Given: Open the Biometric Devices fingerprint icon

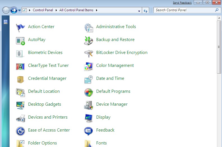Looking at the screenshot, I should 20,54.
